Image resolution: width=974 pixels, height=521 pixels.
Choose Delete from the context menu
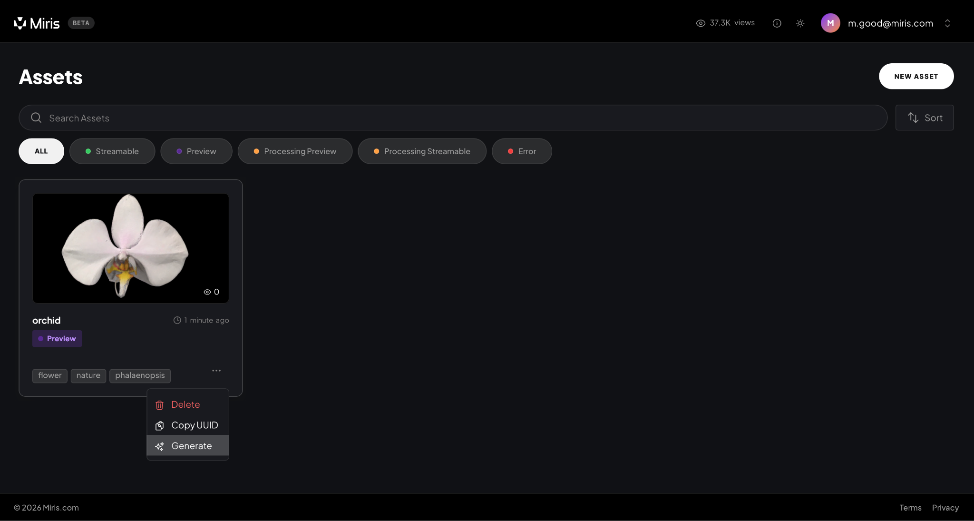(185, 404)
